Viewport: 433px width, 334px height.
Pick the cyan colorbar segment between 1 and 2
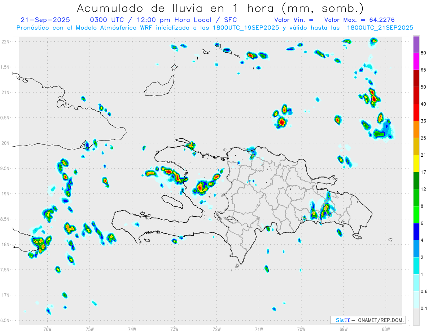[416, 266]
